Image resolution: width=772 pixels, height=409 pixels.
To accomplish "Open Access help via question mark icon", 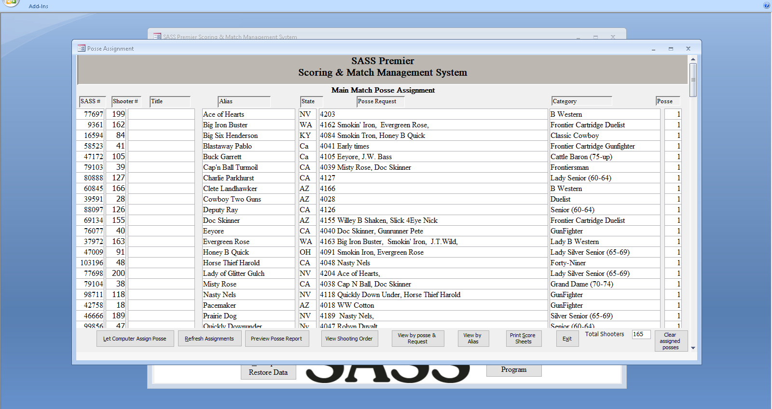I will click(x=766, y=5).
